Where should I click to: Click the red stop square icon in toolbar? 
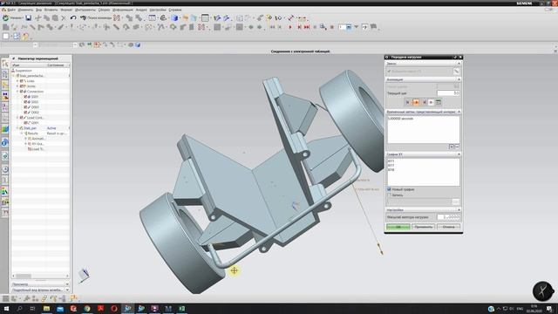point(332,27)
